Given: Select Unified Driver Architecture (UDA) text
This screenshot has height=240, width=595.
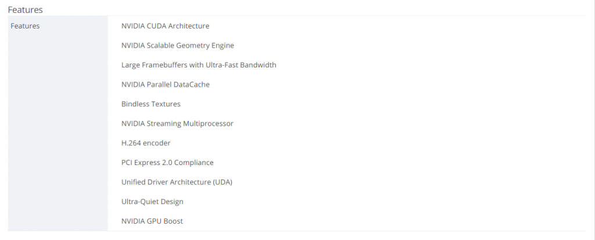Looking at the screenshot, I should point(177,182).
